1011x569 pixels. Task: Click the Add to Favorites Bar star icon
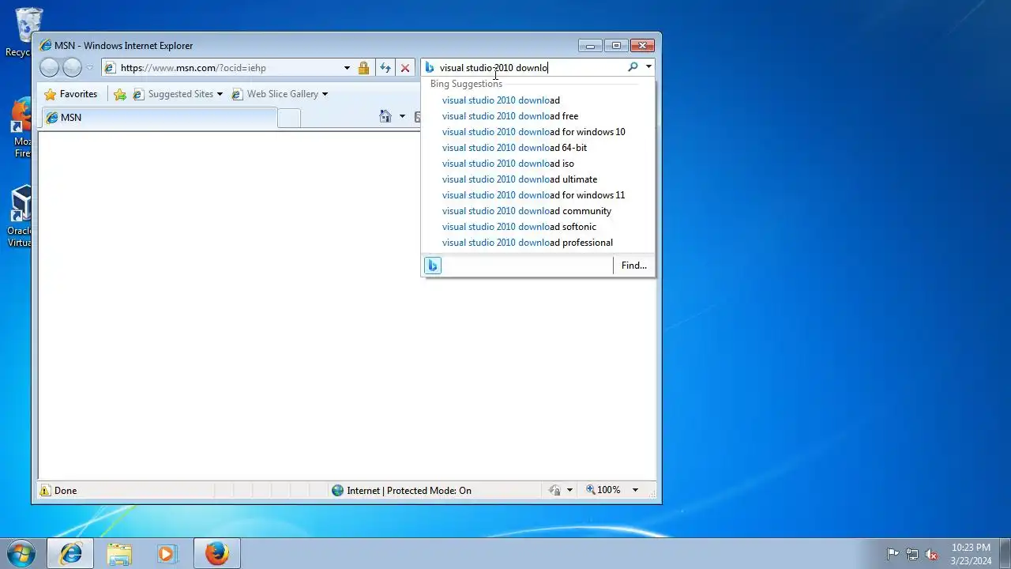pyautogui.click(x=120, y=94)
